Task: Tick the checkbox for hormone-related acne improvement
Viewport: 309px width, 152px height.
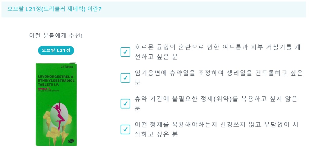Action: (x=125, y=52)
